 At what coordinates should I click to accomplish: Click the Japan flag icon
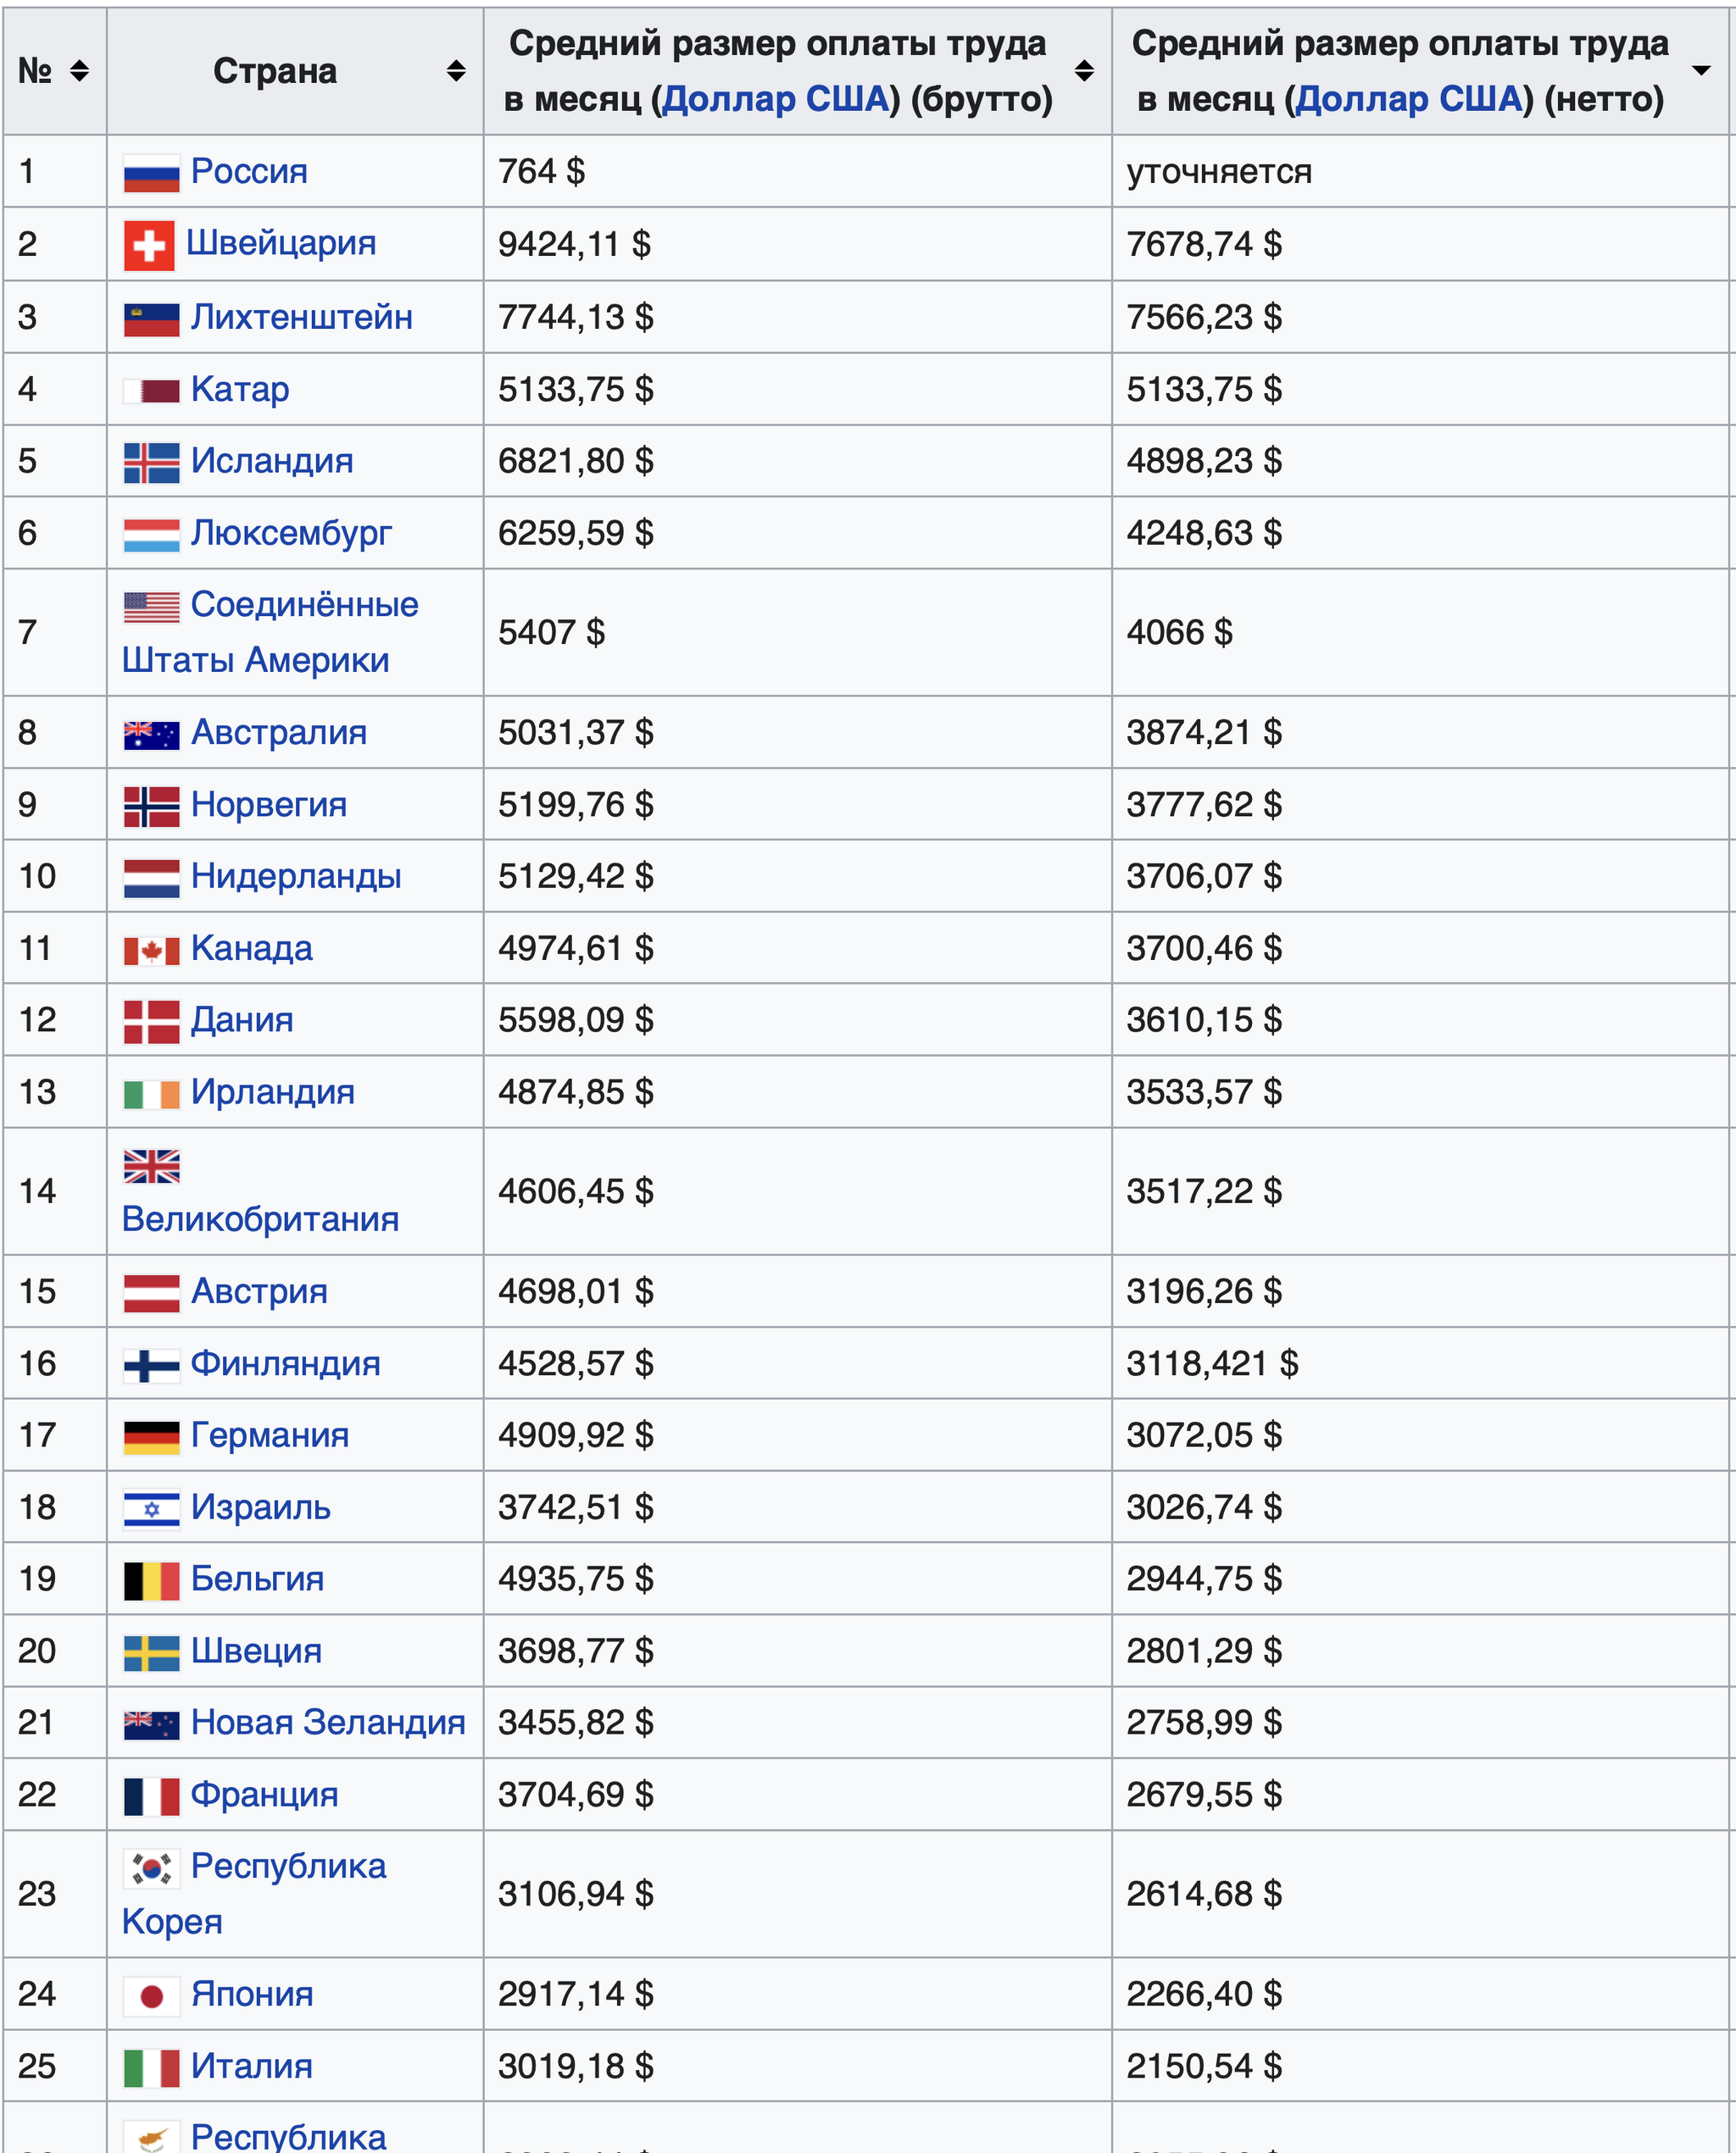click(151, 1995)
